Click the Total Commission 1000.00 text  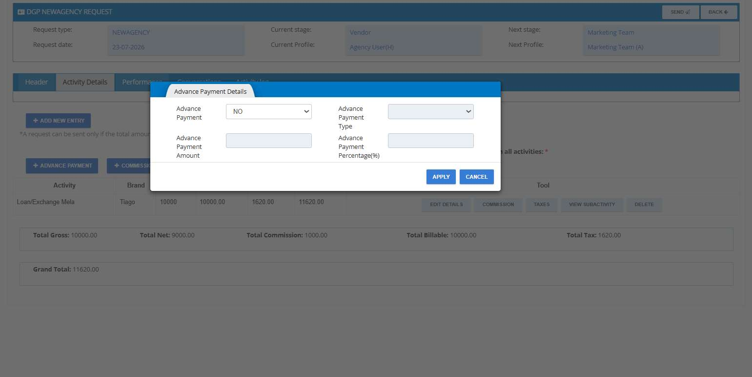[x=287, y=235]
